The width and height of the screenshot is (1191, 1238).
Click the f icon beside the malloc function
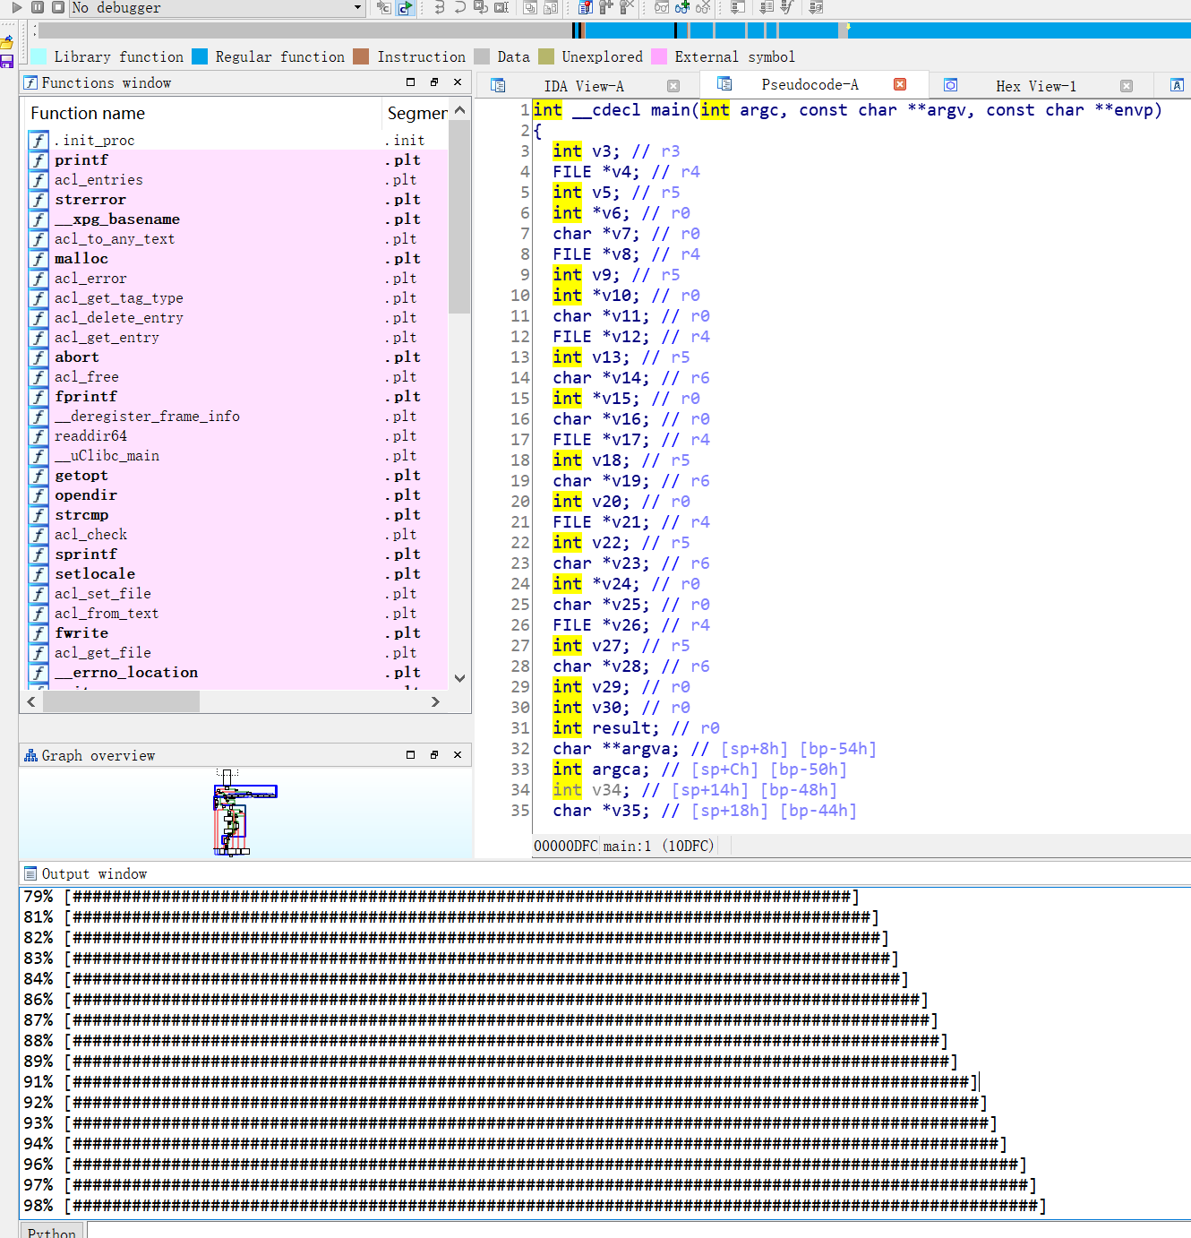pyautogui.click(x=38, y=259)
